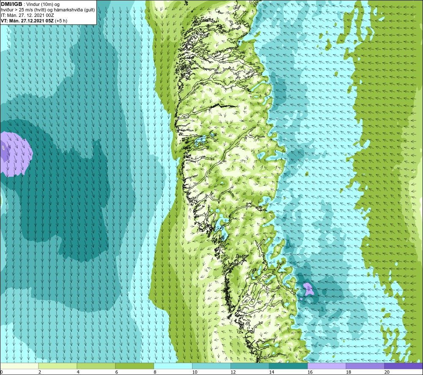Viewport: 423px width, 375px height.
Task: Click the scale label '18'
Action: [348, 372]
